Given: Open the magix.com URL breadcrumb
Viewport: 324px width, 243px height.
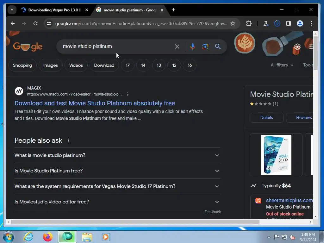Looking at the screenshot, I should tap(75, 94).
